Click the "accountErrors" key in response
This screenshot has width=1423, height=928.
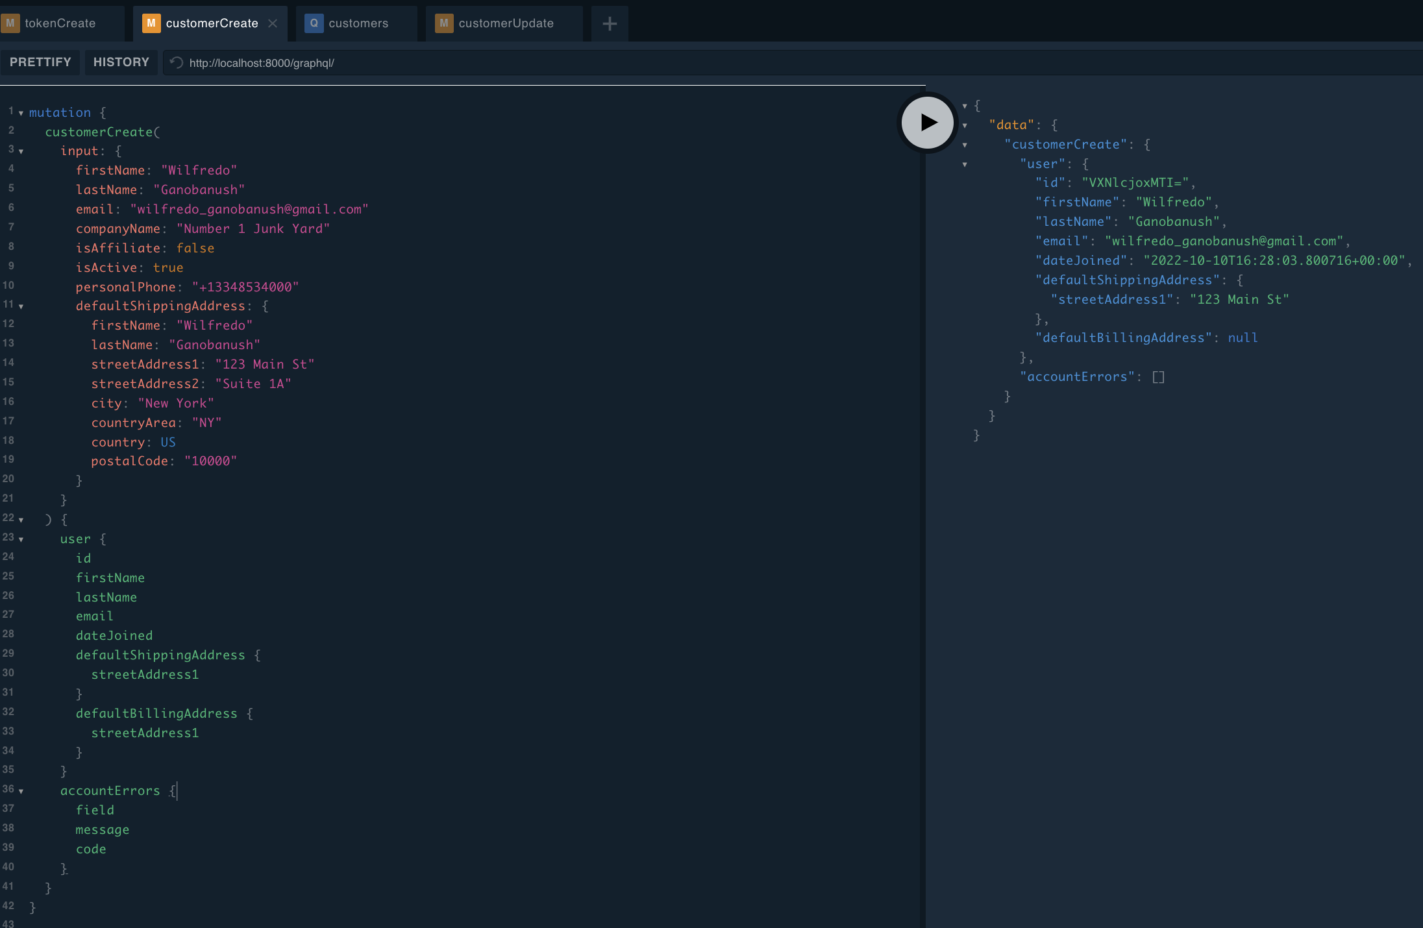1077,376
